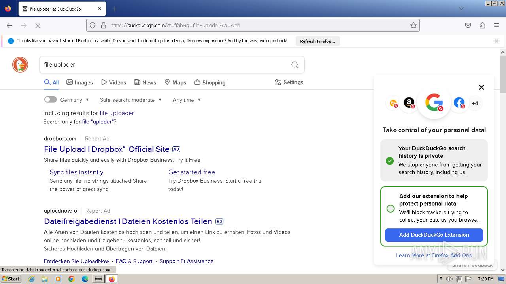Click the site security padlock icon
Viewport: 506px width, 284px height.
click(x=104, y=25)
